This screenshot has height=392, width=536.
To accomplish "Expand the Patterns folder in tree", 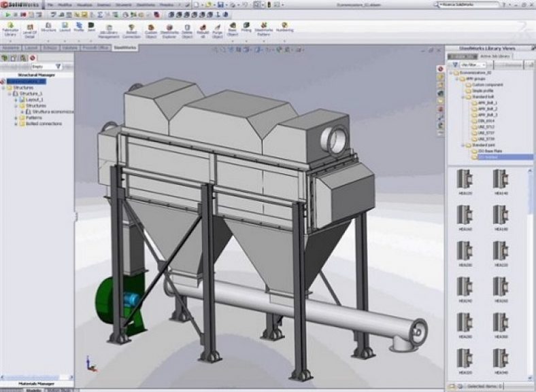I will pos(16,118).
